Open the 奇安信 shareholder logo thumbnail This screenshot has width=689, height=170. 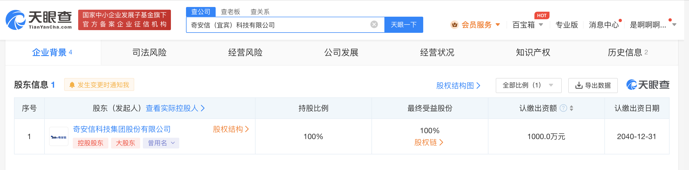pyautogui.click(x=59, y=137)
